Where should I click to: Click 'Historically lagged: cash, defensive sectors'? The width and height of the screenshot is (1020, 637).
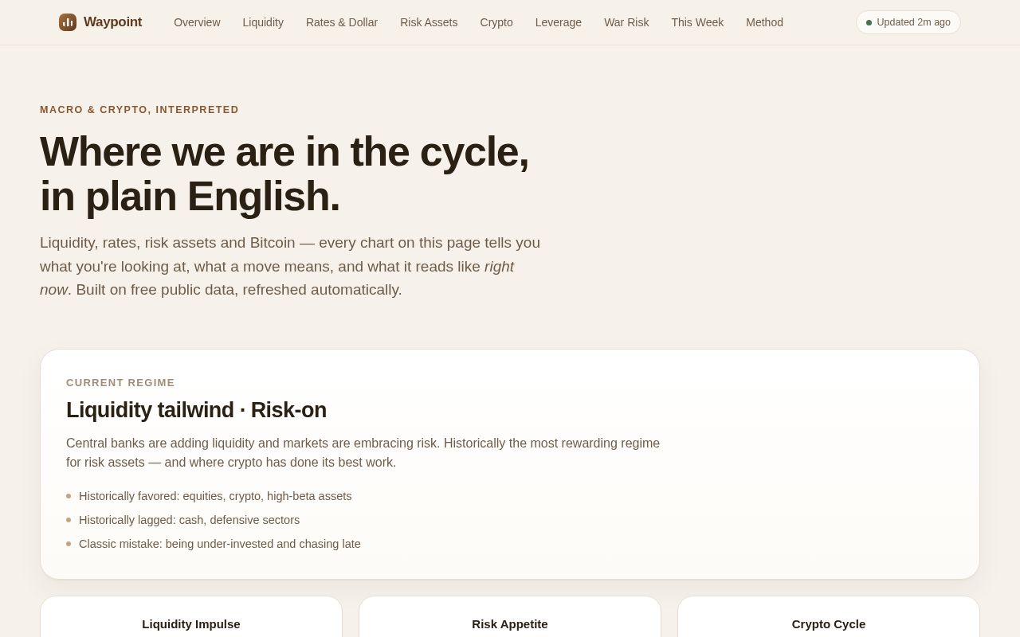[190, 520]
